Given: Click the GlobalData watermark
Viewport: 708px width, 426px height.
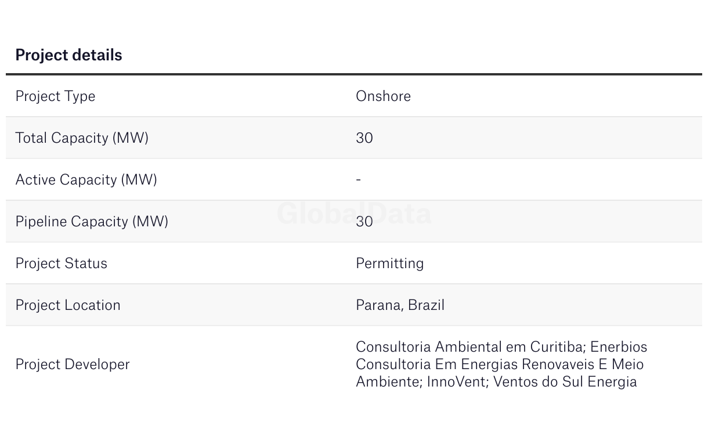Looking at the screenshot, I should pyautogui.click(x=354, y=214).
